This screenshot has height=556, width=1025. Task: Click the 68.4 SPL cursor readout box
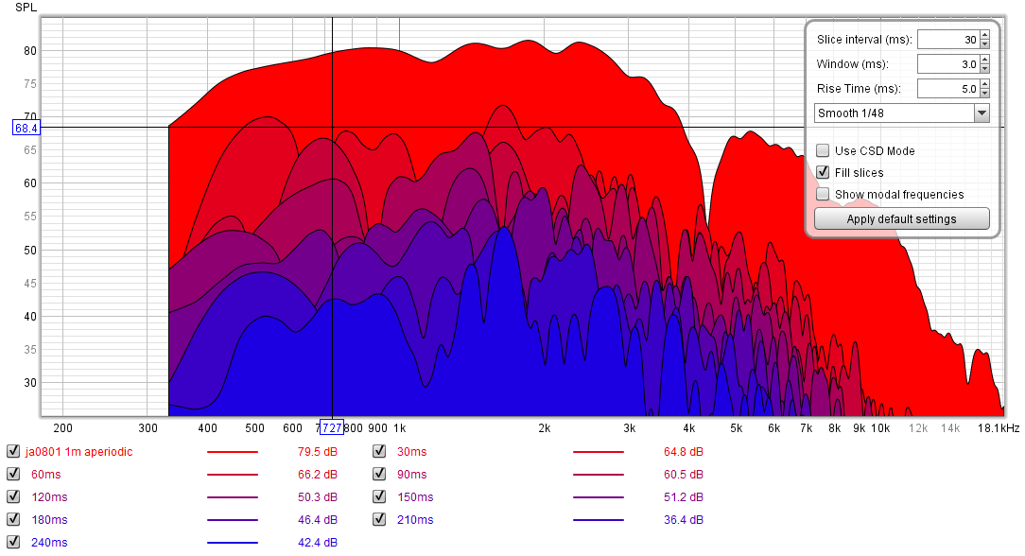(x=26, y=128)
